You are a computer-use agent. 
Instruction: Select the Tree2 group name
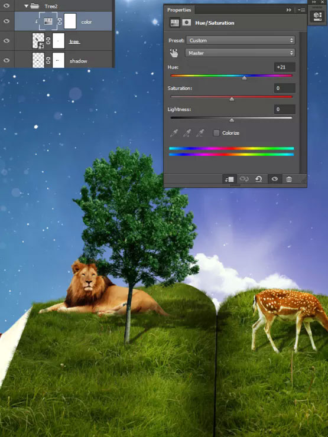51,6
